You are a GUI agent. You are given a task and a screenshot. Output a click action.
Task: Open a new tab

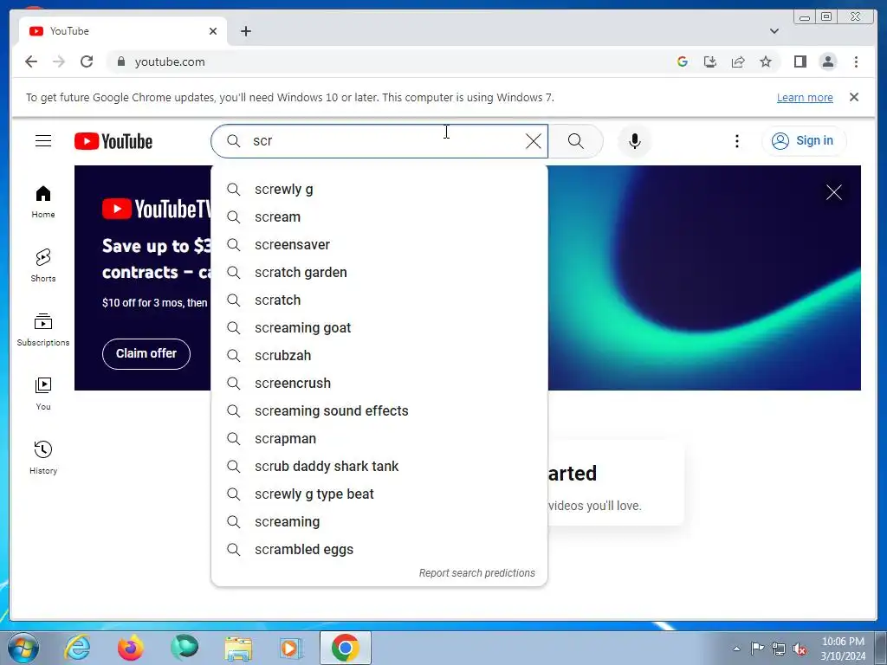245,31
